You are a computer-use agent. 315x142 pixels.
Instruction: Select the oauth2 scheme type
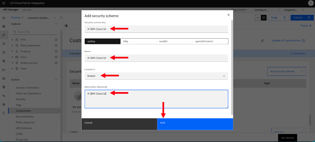(x=174, y=41)
